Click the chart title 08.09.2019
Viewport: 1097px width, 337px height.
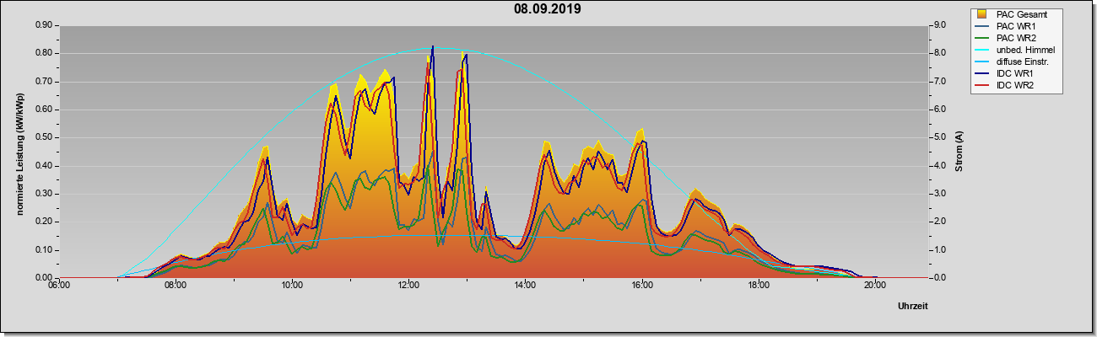point(548,9)
